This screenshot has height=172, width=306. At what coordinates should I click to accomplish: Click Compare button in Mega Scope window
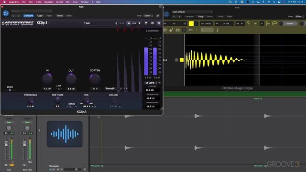click(189, 17)
